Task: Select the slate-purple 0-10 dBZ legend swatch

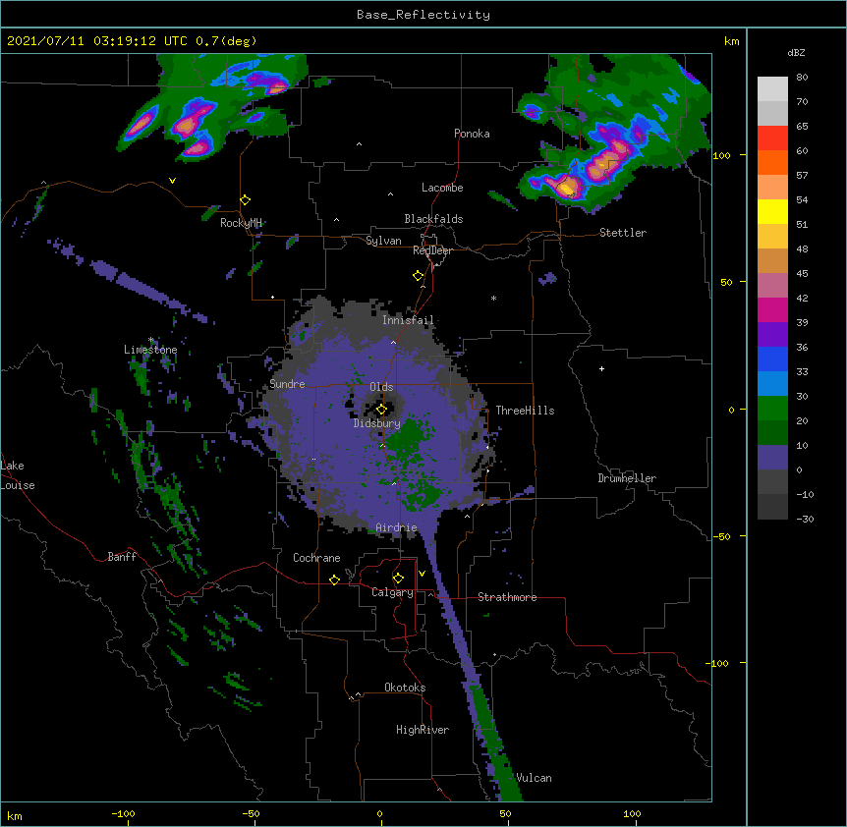Action: click(x=772, y=458)
